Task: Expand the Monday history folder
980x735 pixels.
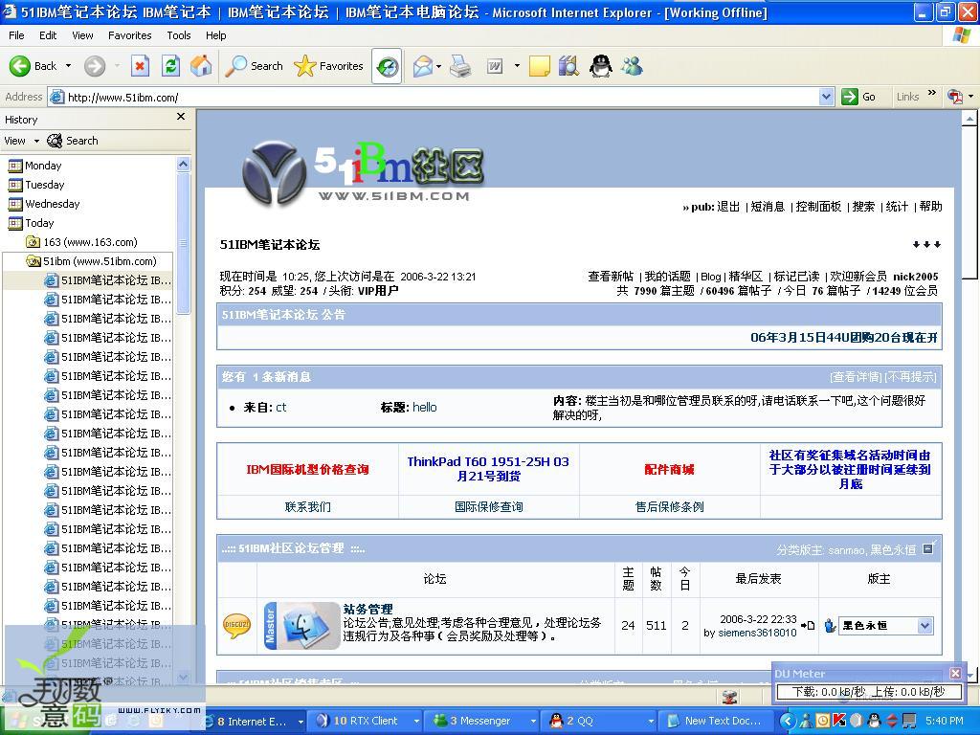Action: coord(34,166)
